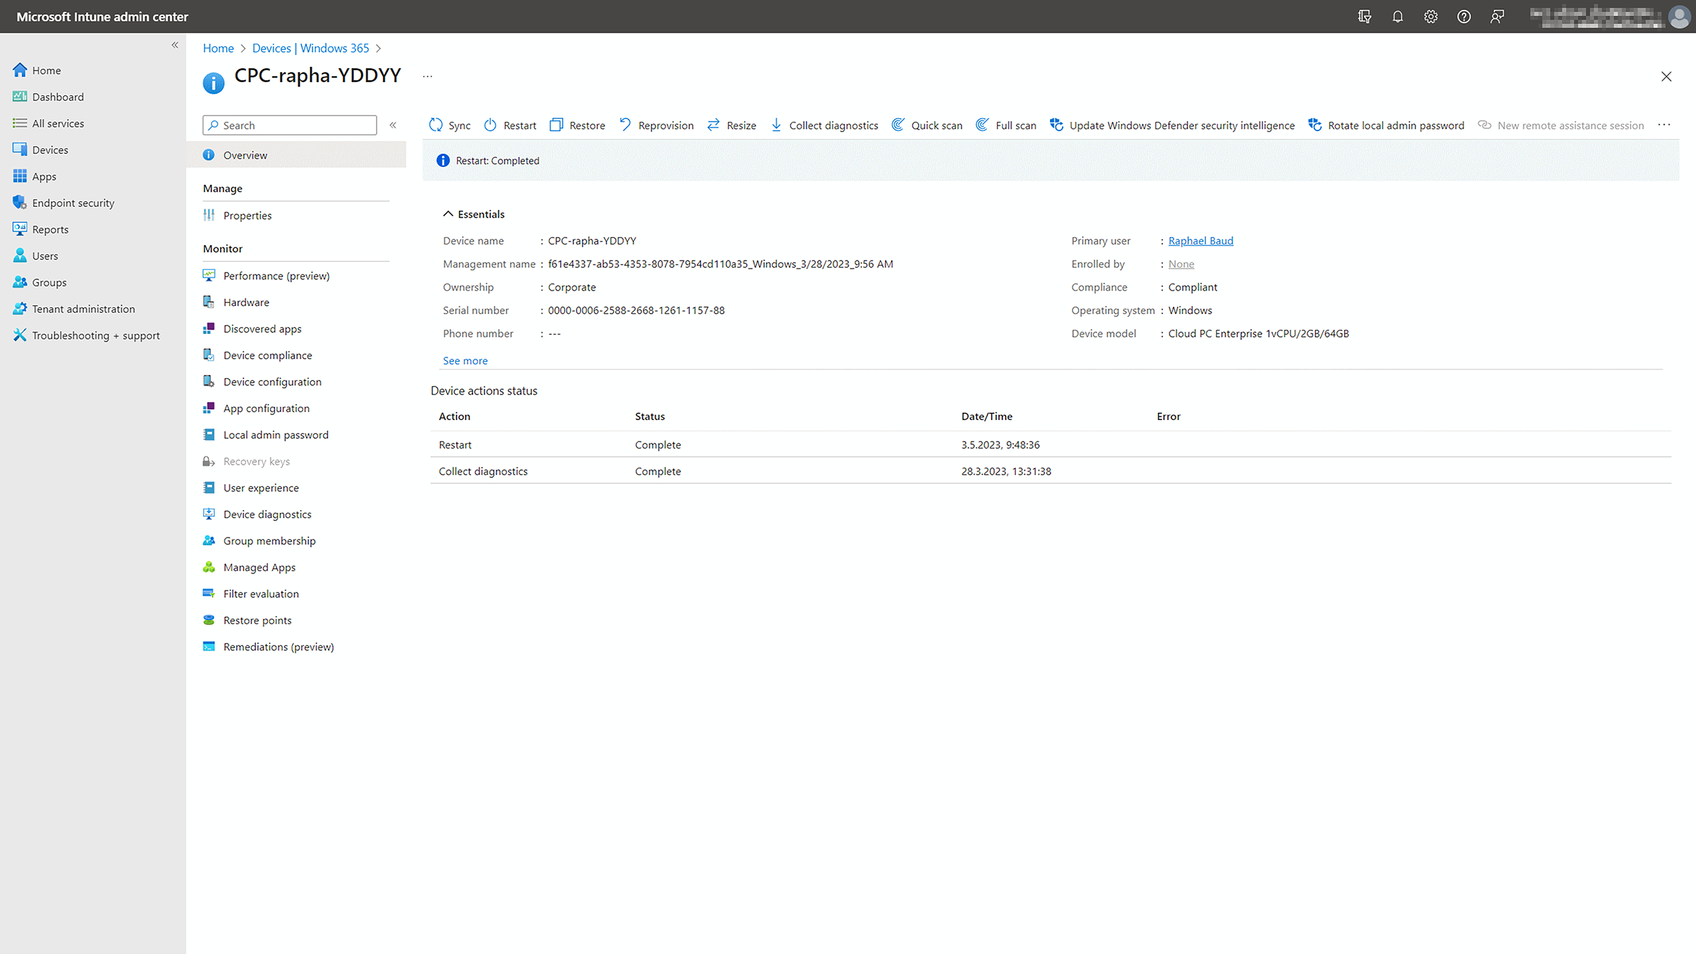Click See more link
The width and height of the screenshot is (1696, 954).
tap(465, 360)
